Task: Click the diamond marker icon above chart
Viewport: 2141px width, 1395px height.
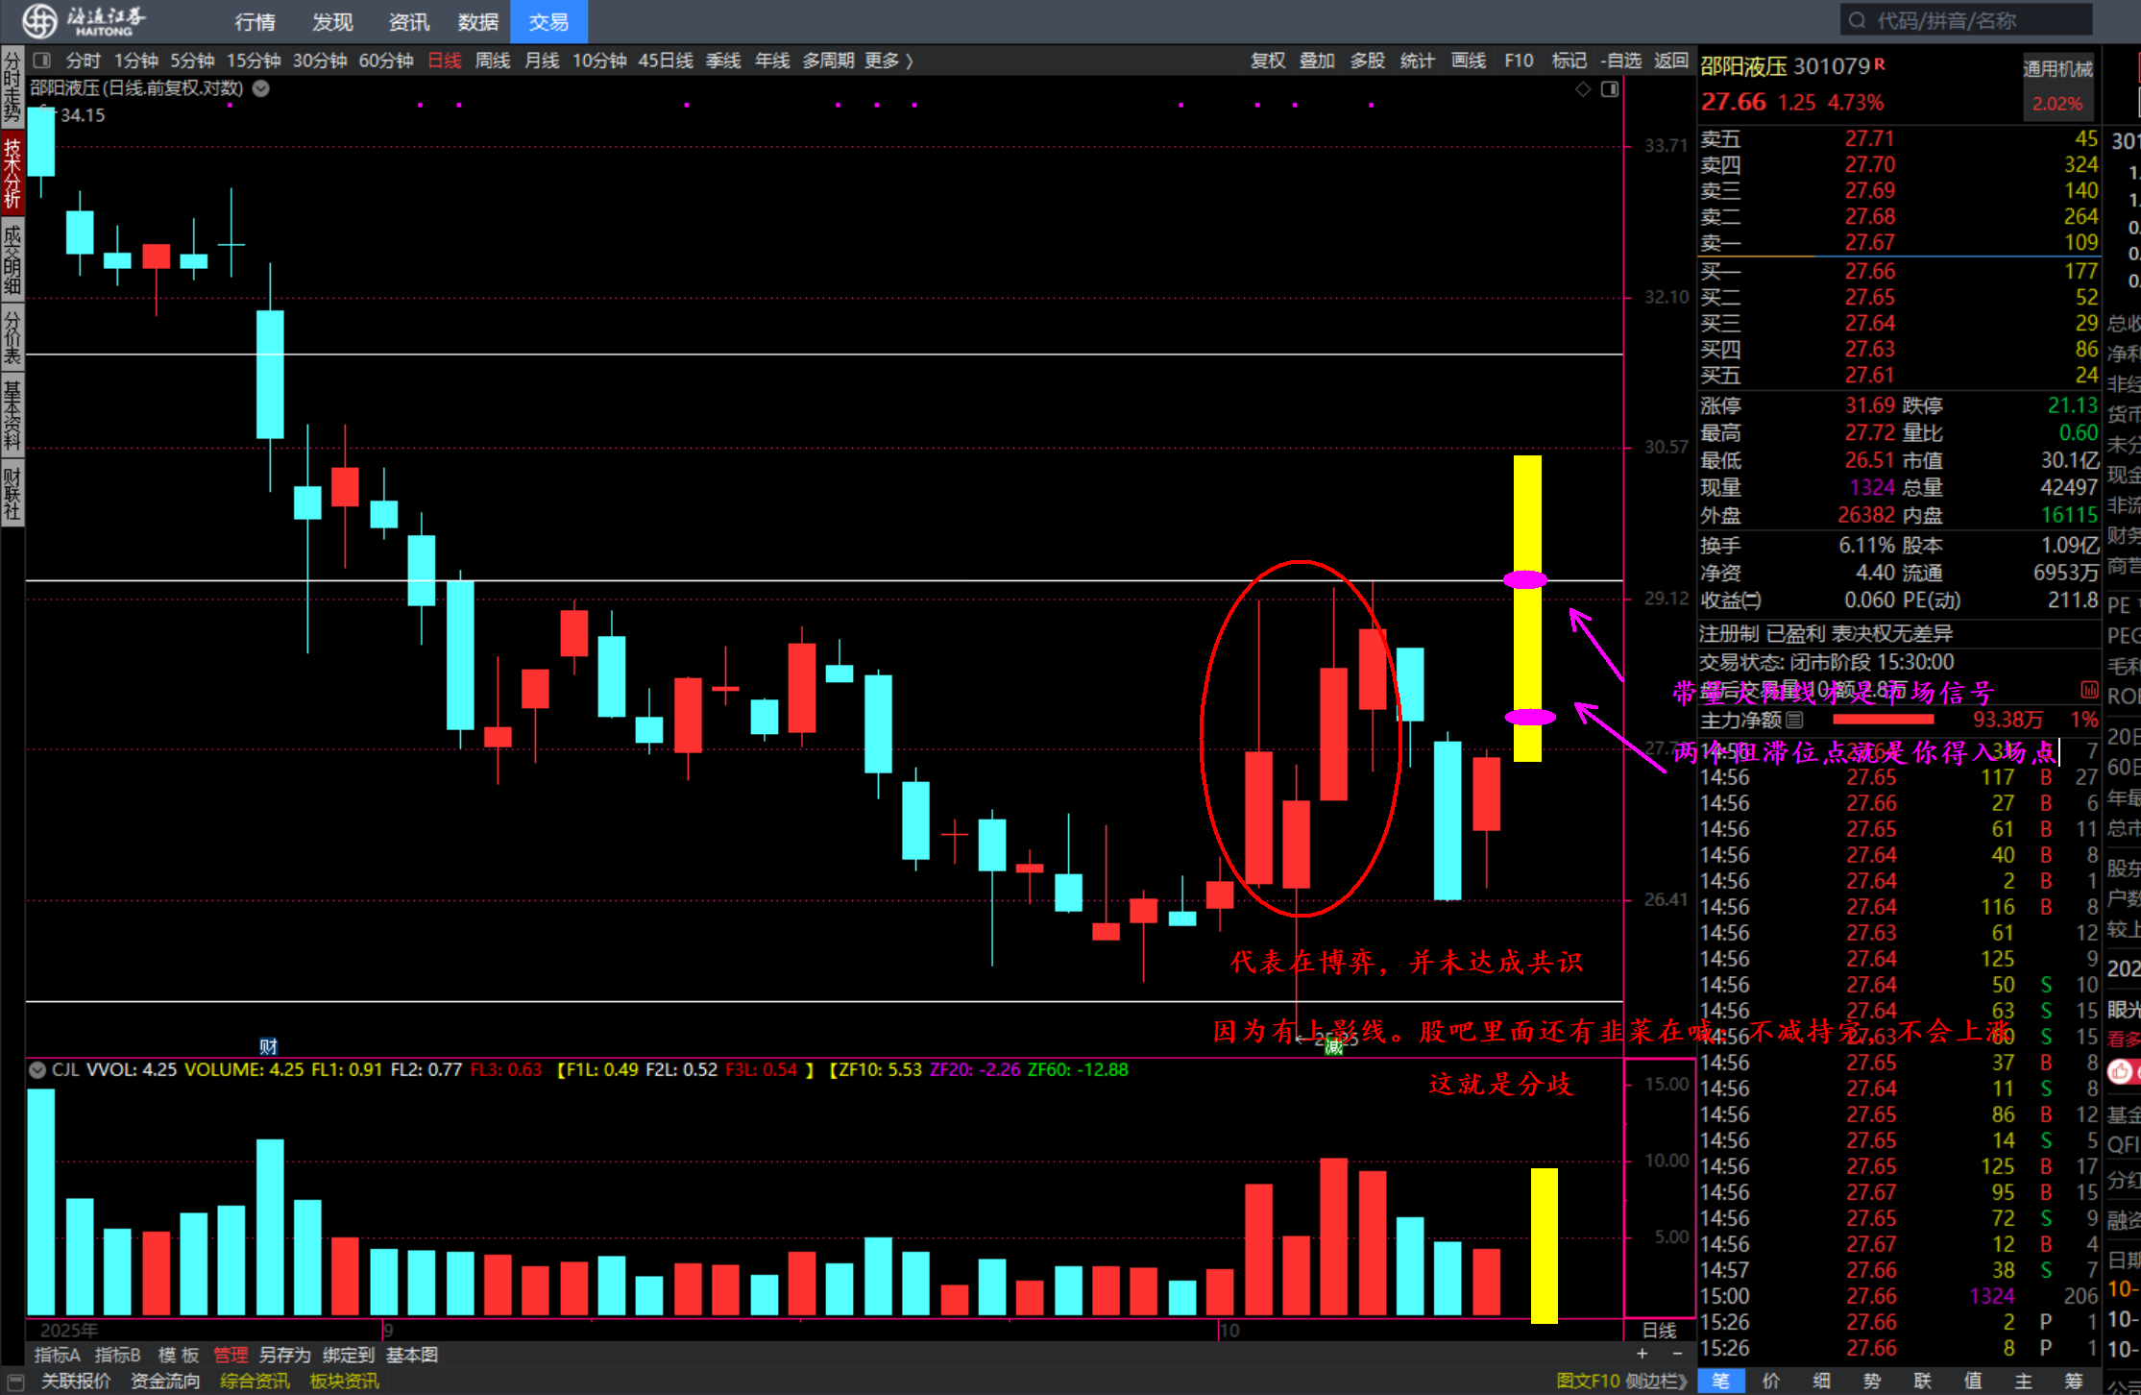Action: pos(1583,89)
